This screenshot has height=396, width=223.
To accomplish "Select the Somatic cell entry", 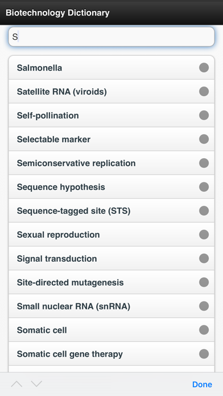I will pos(111,330).
